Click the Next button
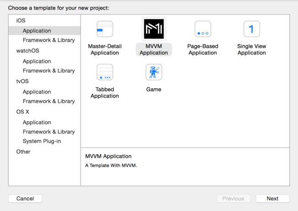Image resolution: width=298 pixels, height=211 pixels. pyautogui.click(x=272, y=199)
